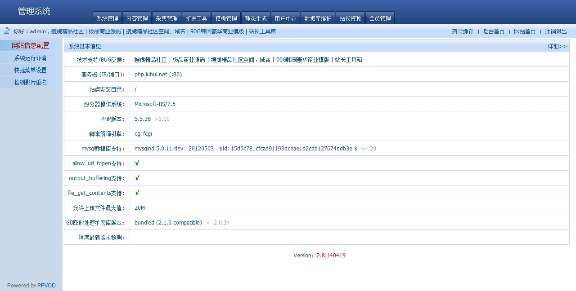The image size is (576, 291).
Task: Click the PHP version 5.5.38
Action: 143,119
